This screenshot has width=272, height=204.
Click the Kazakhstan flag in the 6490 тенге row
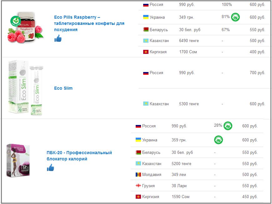(x=146, y=40)
